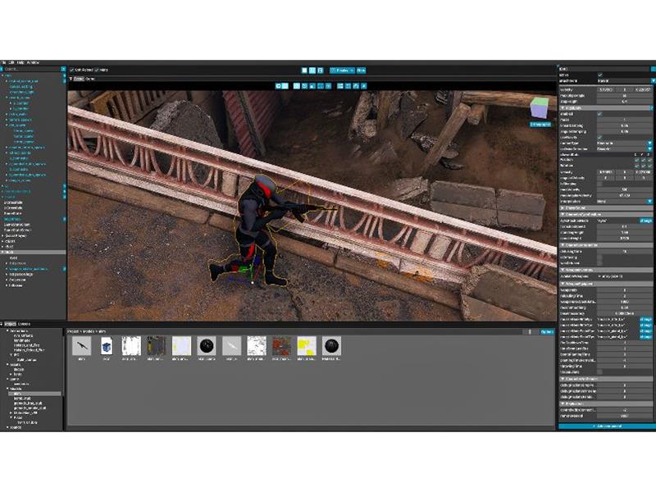Click the leftmost icon in scene viewport toolbar
This screenshot has height=492, width=656.
pyautogui.click(x=279, y=85)
